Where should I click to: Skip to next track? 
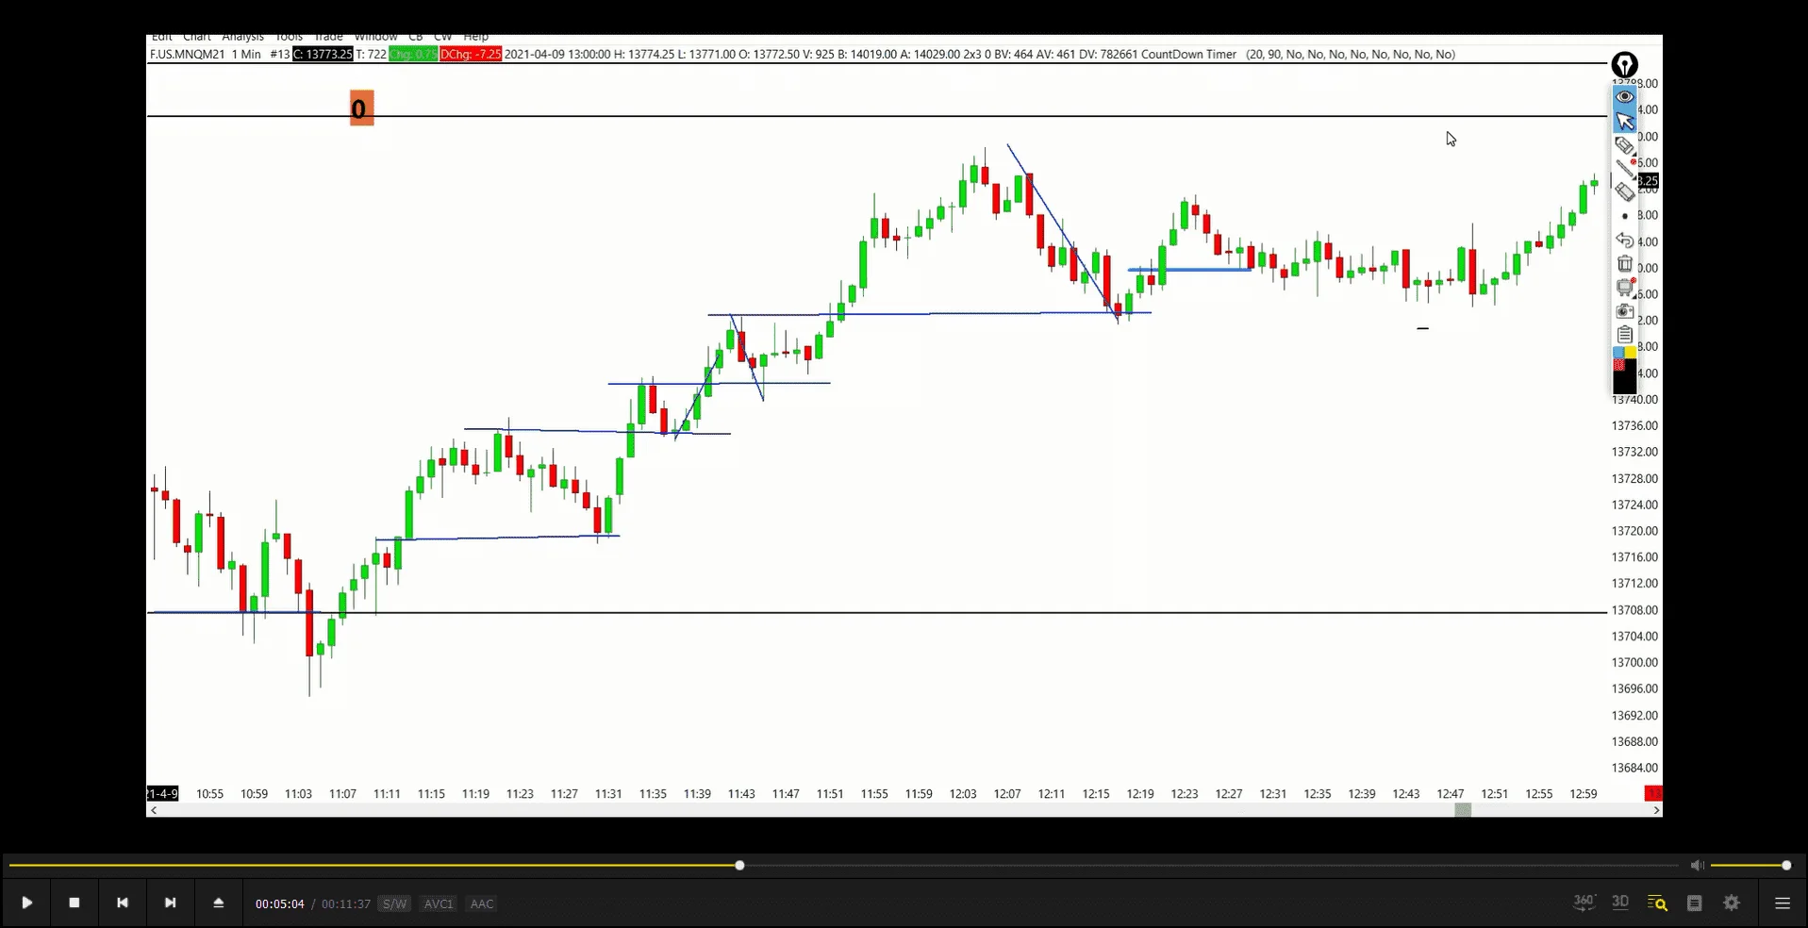click(170, 903)
